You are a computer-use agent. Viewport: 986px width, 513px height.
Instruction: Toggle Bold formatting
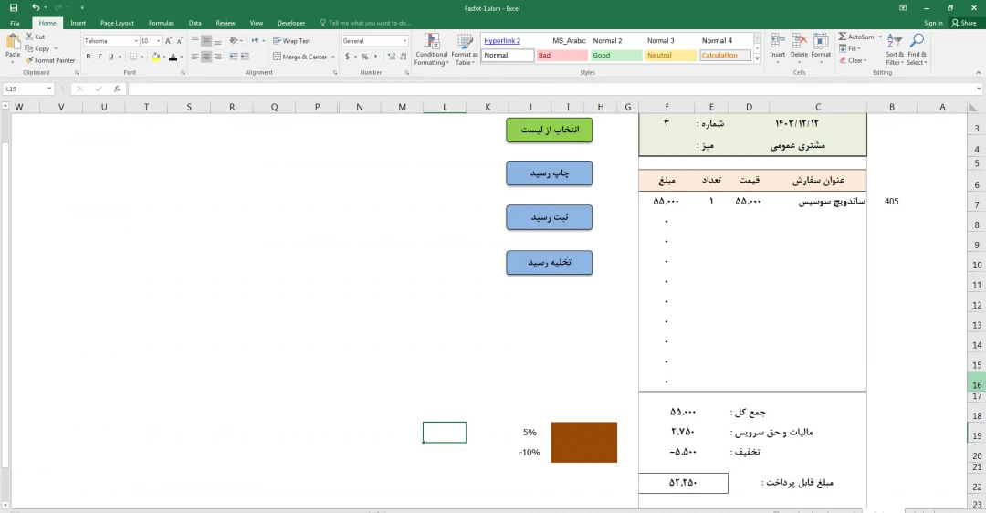tap(89, 57)
